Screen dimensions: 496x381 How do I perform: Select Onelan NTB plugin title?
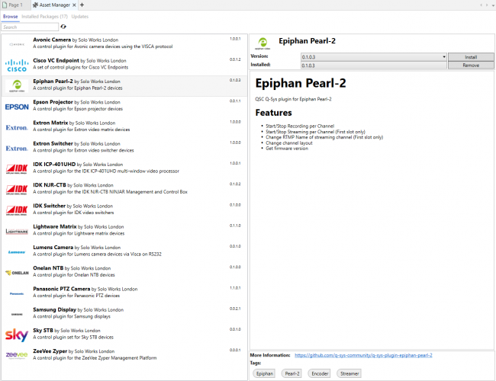tap(48, 268)
